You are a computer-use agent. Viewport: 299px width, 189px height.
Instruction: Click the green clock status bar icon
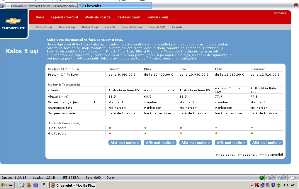click(261, 178)
